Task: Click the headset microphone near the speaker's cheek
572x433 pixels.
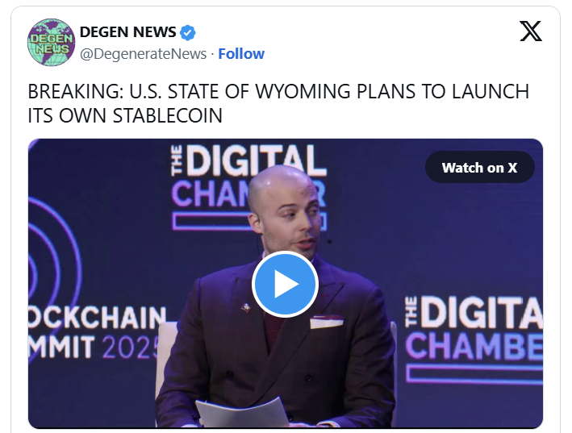Action: click(329, 241)
